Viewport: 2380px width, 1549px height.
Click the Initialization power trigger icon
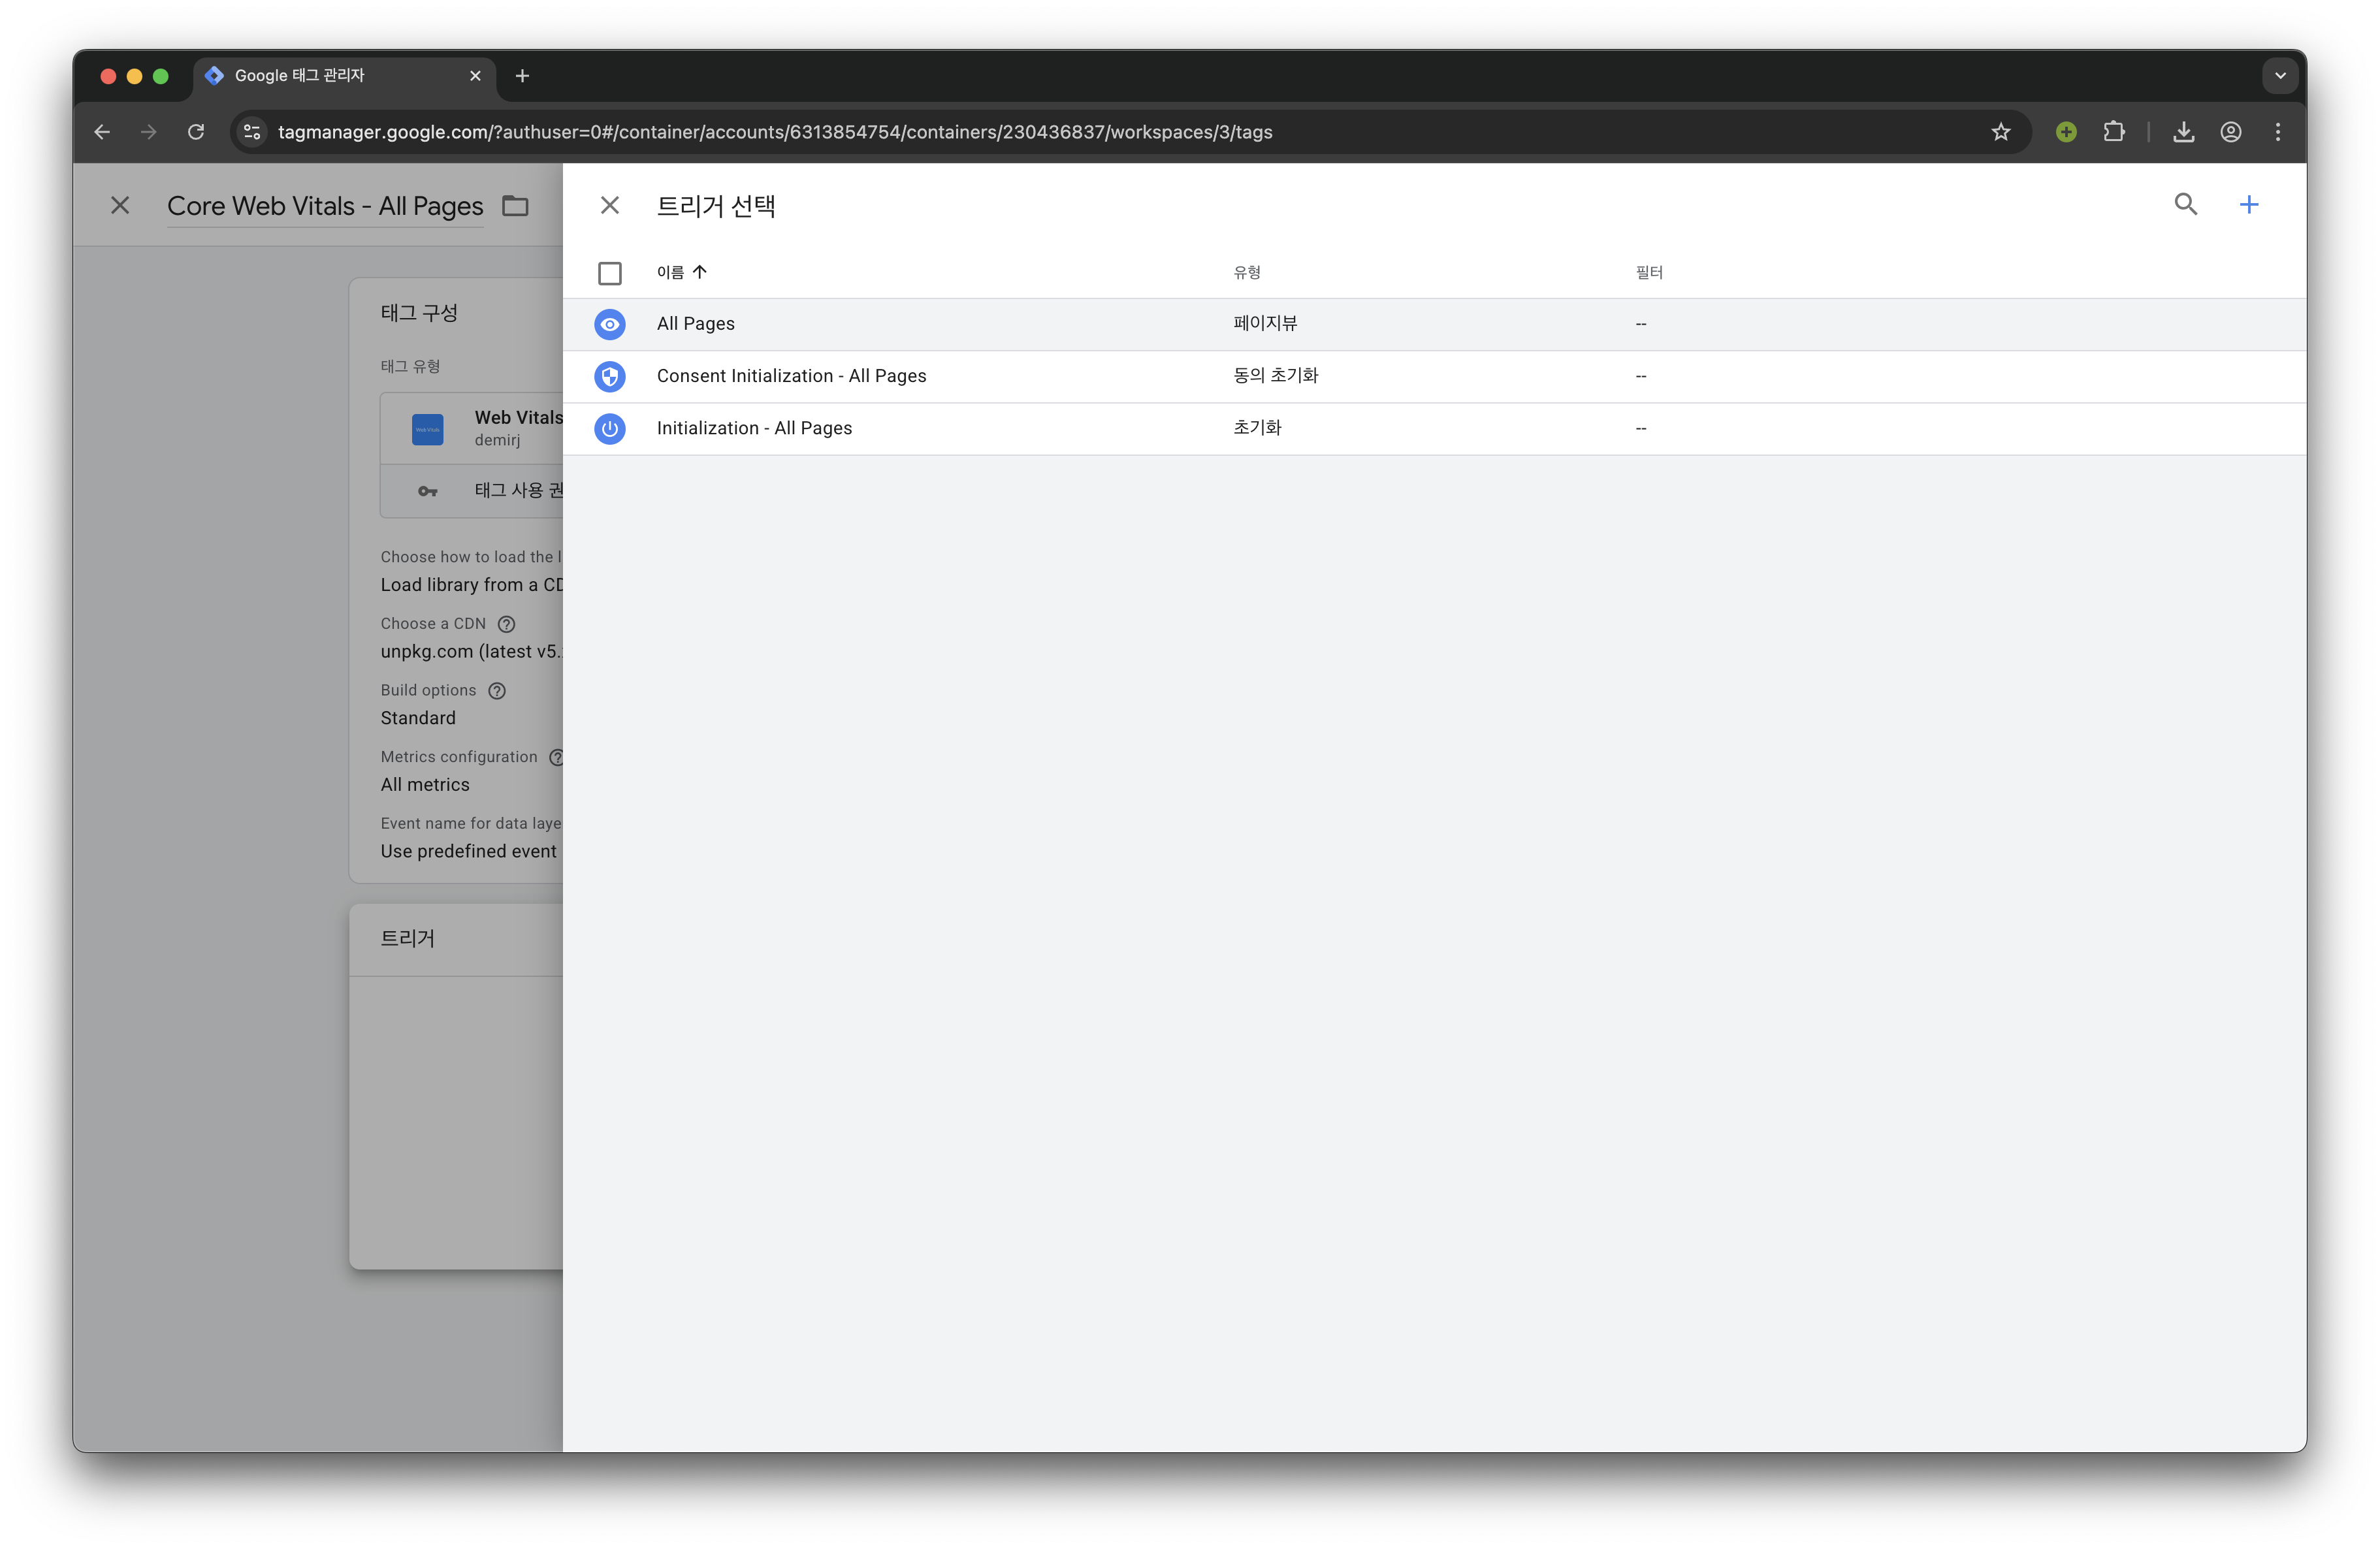pos(609,428)
